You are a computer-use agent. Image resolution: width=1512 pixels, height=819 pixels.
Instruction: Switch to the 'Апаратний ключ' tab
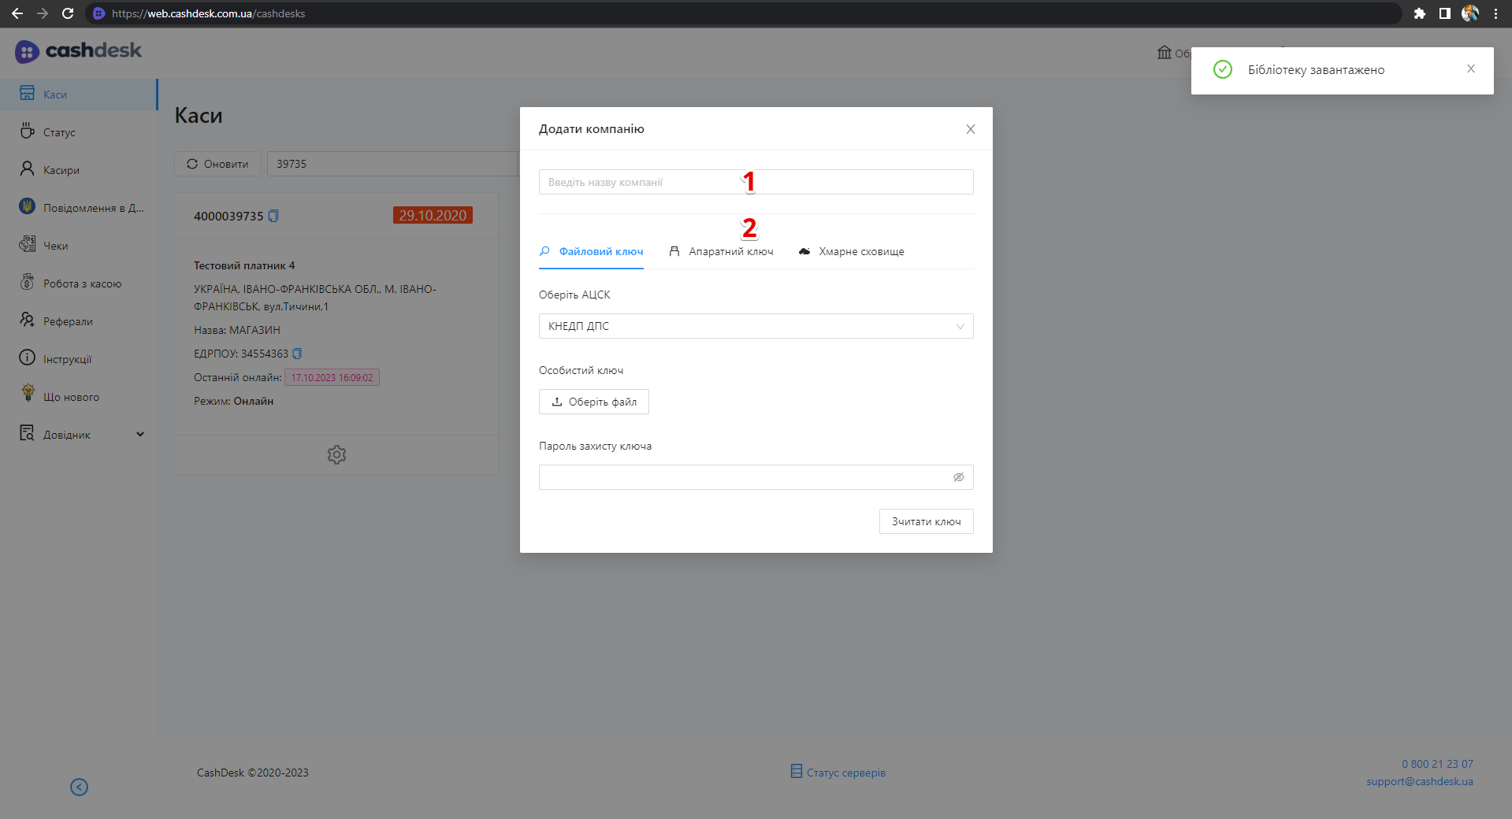click(x=722, y=252)
